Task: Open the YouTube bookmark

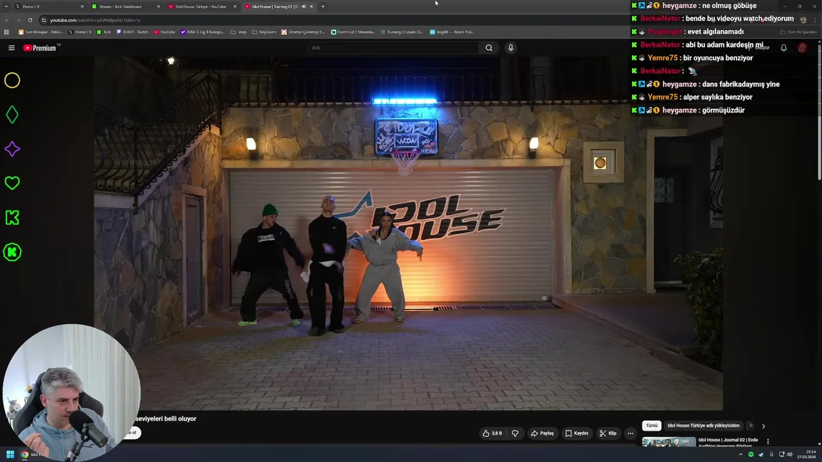Action: point(164,31)
